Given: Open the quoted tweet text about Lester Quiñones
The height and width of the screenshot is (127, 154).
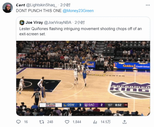Looking at the screenshot, I should [x=80, y=31].
